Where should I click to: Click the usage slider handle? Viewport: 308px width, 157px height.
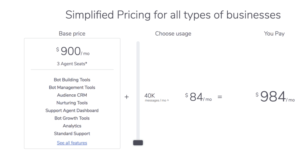[138, 143]
